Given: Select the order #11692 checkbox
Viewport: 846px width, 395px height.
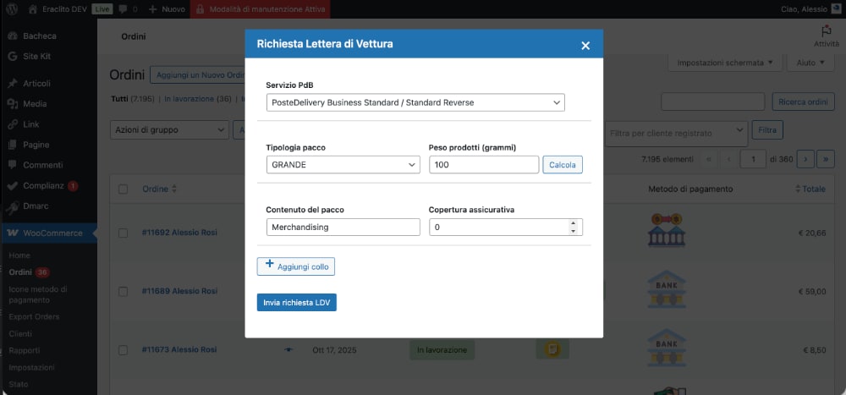Looking at the screenshot, I should (123, 233).
